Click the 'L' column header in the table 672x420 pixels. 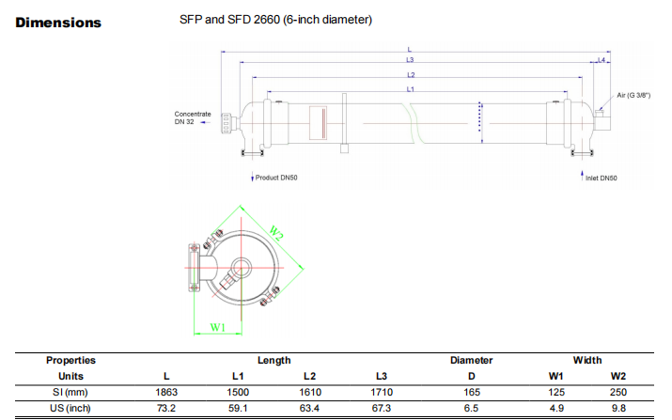click(166, 376)
